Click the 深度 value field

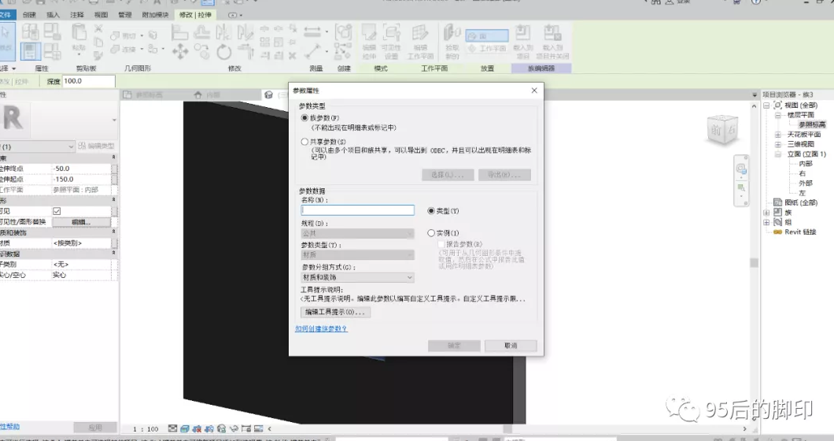coord(88,81)
